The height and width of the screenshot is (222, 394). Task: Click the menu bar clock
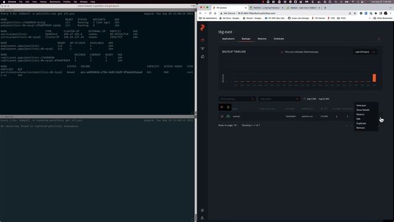click(382, 2)
